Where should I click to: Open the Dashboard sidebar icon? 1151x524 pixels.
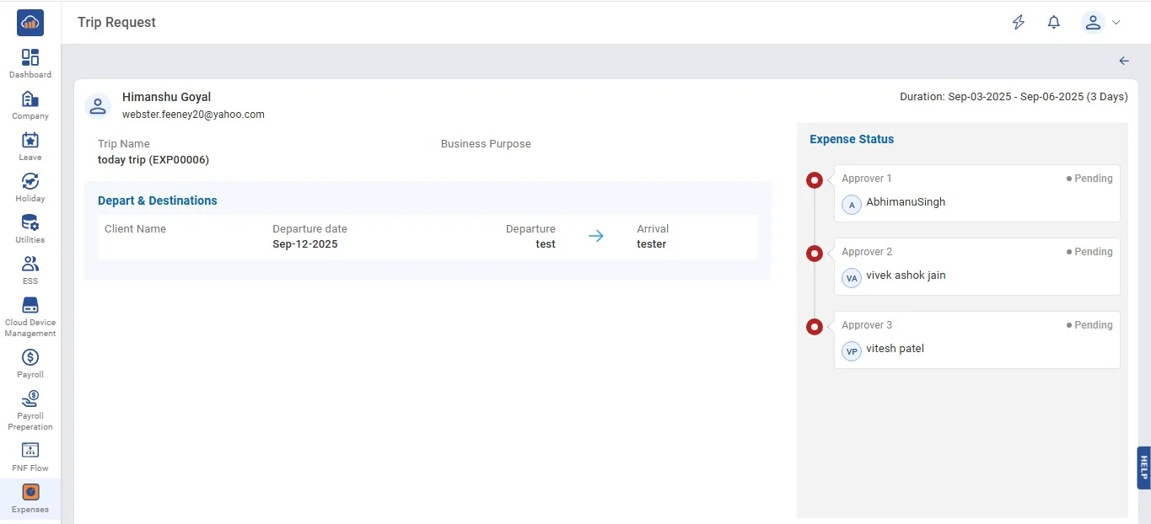(x=30, y=58)
